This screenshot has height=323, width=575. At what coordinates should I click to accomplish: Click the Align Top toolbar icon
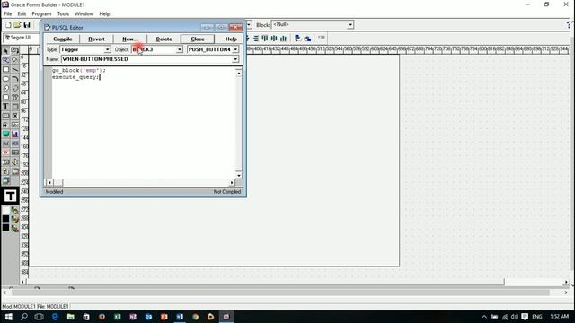pos(265,38)
